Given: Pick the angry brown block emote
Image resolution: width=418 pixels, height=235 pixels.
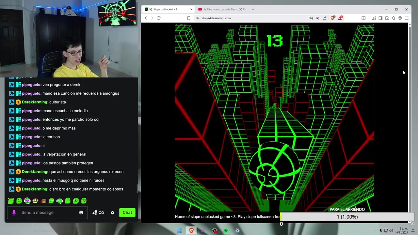Looking at the screenshot, I should pyautogui.click(x=43, y=201).
